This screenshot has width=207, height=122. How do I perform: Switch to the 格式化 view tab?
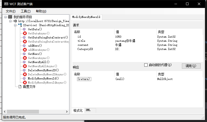coord(78,110)
